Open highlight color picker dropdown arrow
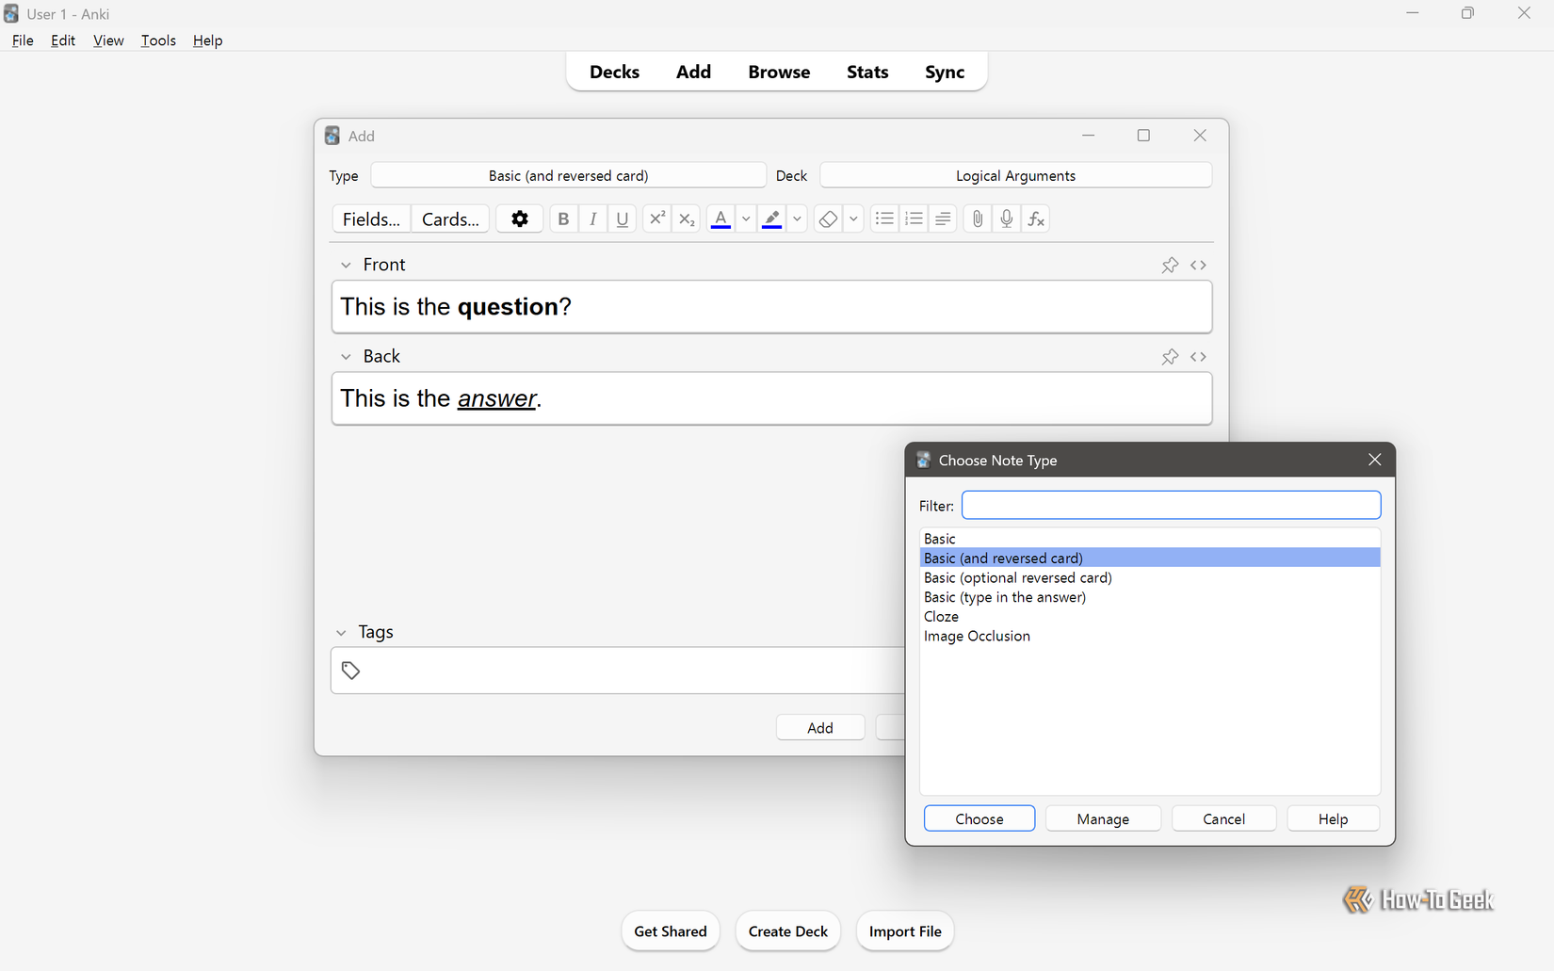Image resolution: width=1554 pixels, height=971 pixels. tap(798, 218)
